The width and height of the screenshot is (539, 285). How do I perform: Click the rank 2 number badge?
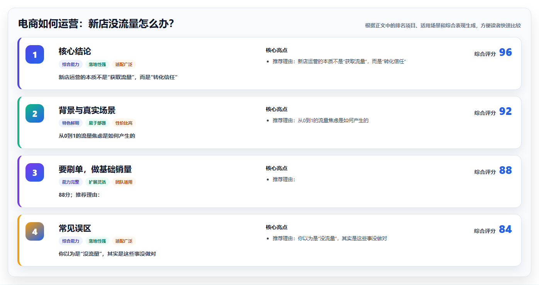35,113
